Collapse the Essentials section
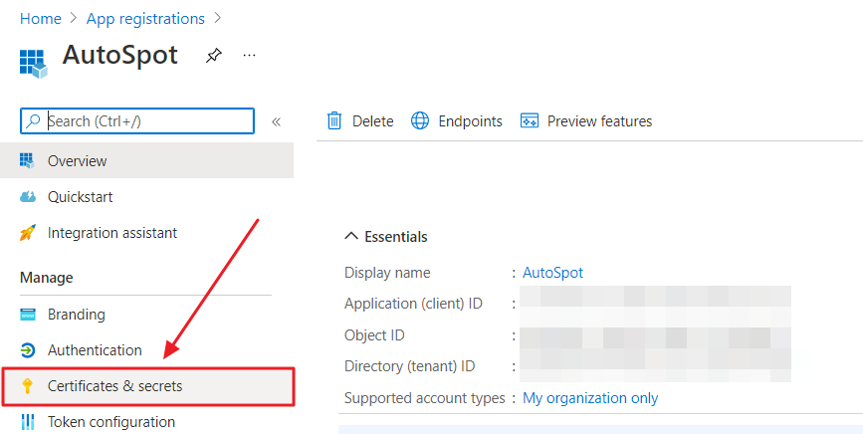 point(350,237)
